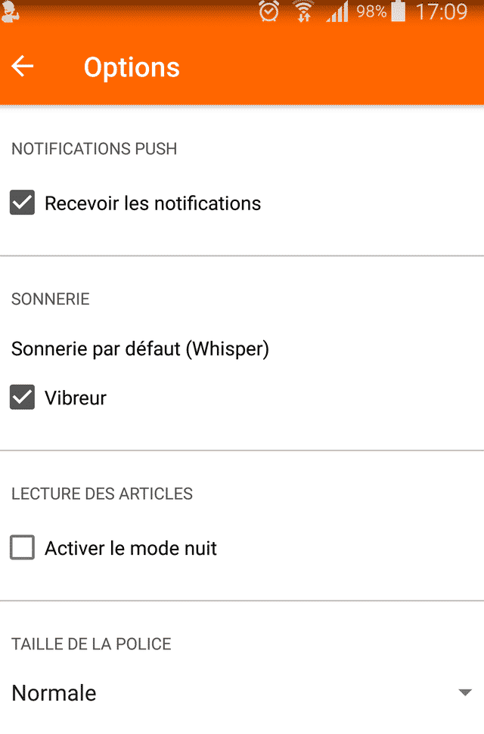Tap the Wi-Fi status icon
The width and height of the screenshot is (484, 734).
point(303,11)
